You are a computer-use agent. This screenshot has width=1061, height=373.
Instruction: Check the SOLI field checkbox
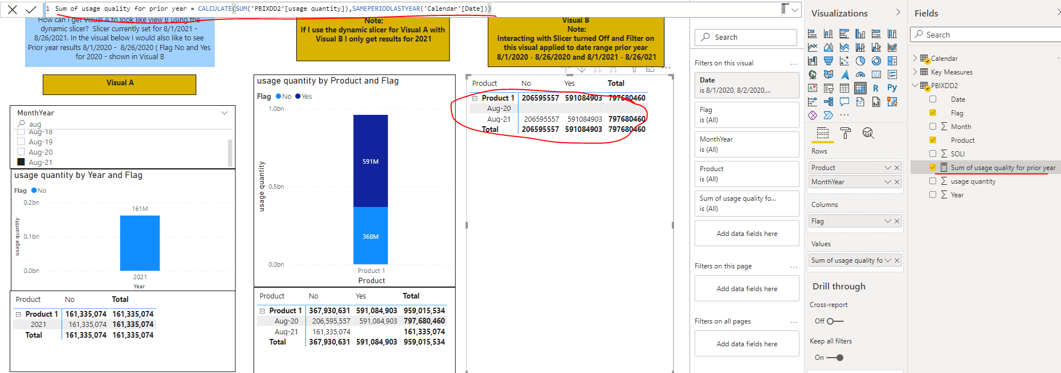coord(933,154)
